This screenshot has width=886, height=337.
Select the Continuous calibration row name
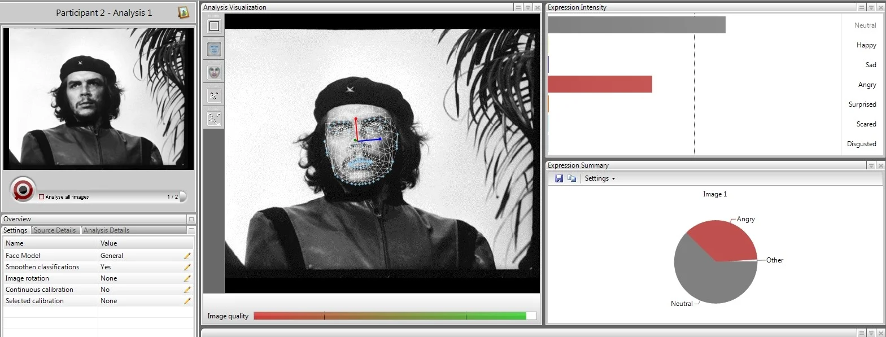[40, 290]
